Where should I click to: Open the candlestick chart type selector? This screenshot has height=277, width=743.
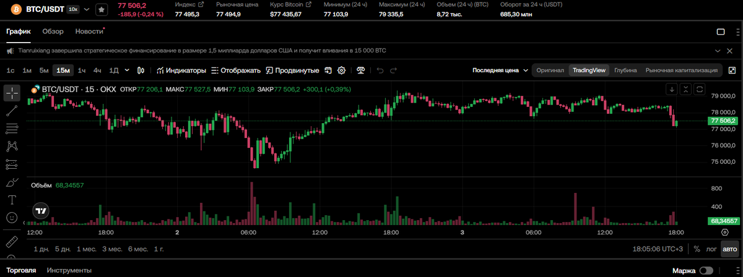(x=141, y=70)
